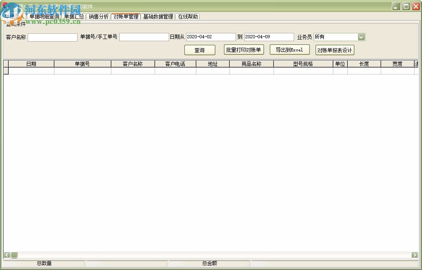
Task: Click the 客户电话 column header
Action: (175, 64)
